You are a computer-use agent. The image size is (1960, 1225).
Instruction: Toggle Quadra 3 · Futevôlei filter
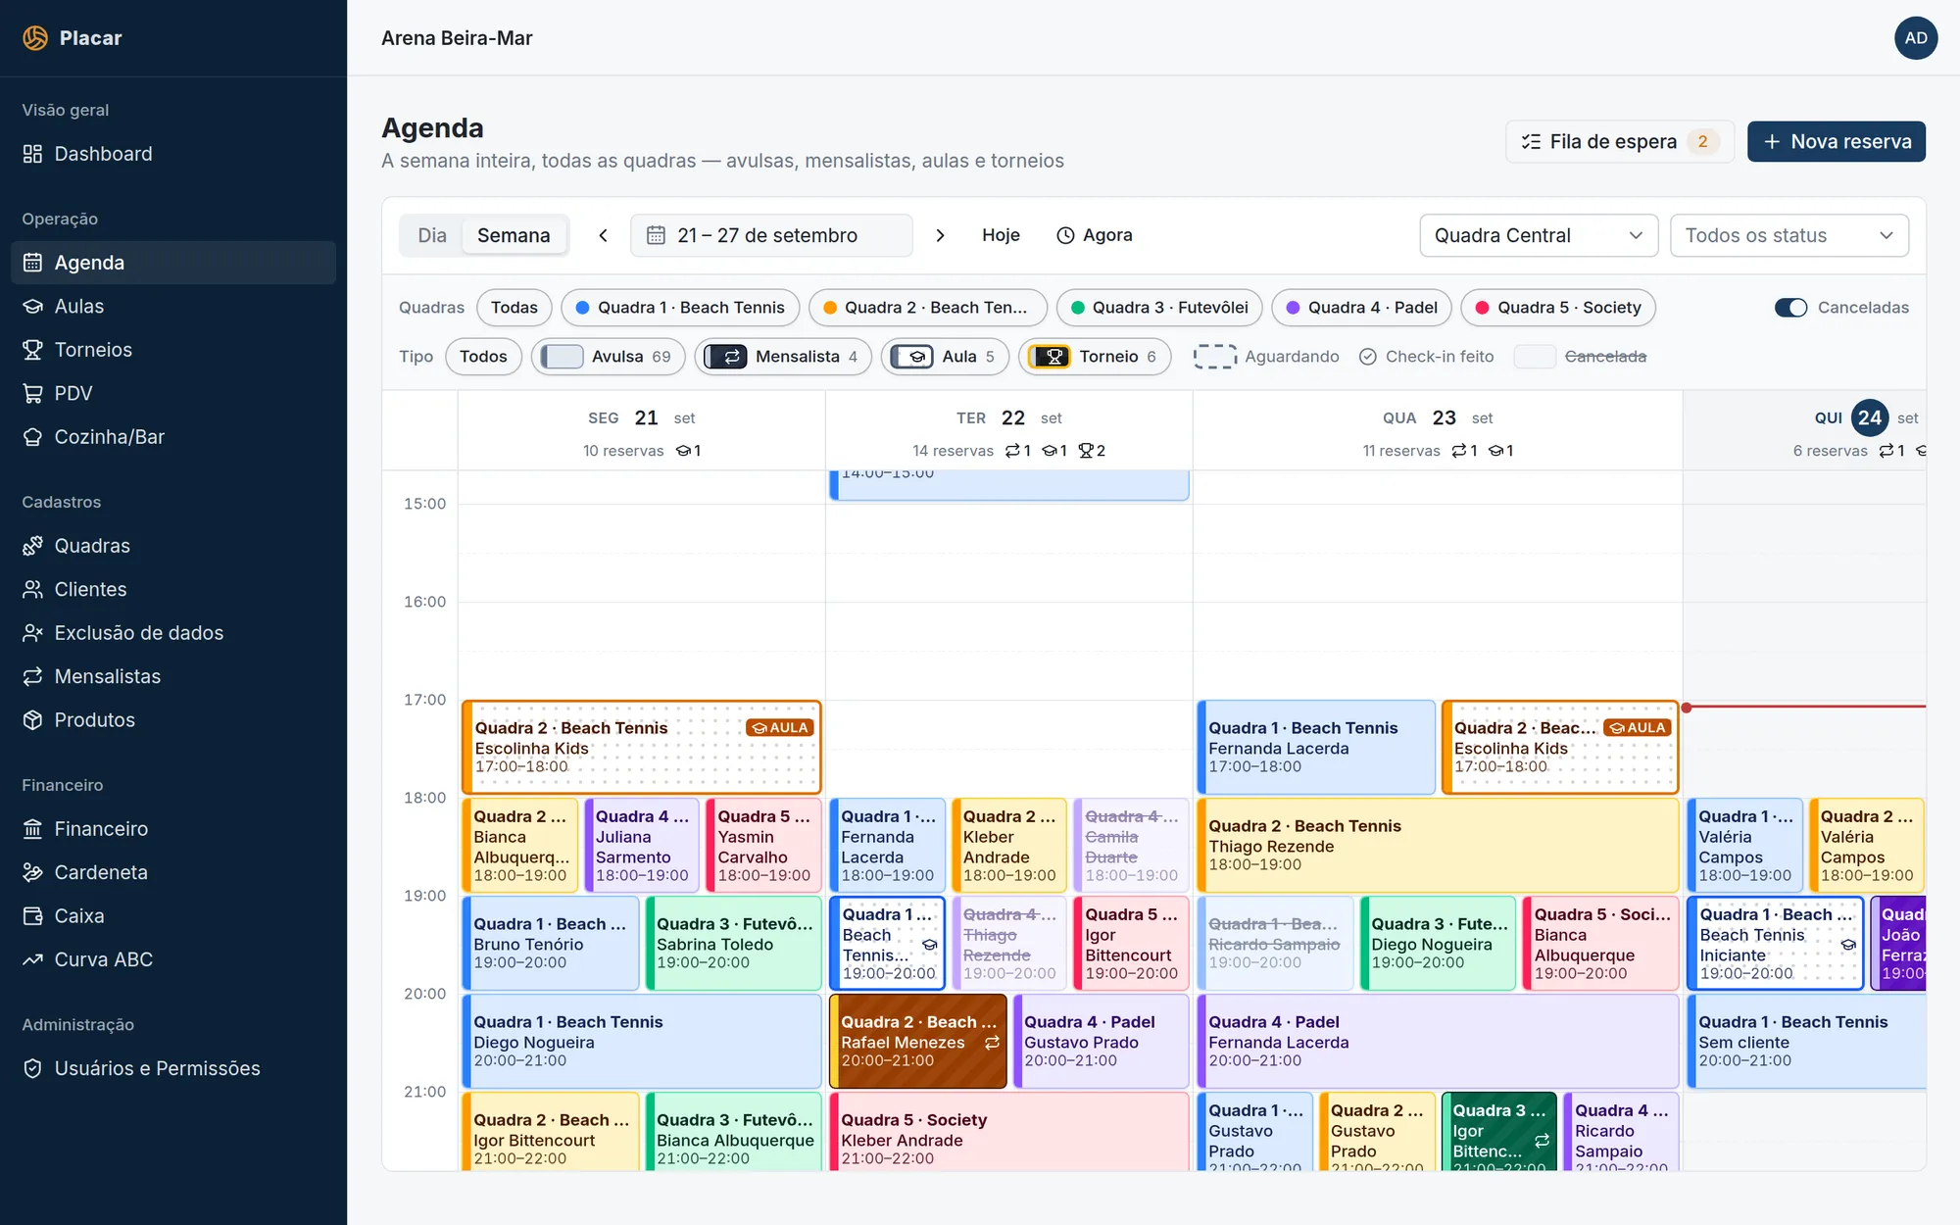pyautogui.click(x=1159, y=308)
